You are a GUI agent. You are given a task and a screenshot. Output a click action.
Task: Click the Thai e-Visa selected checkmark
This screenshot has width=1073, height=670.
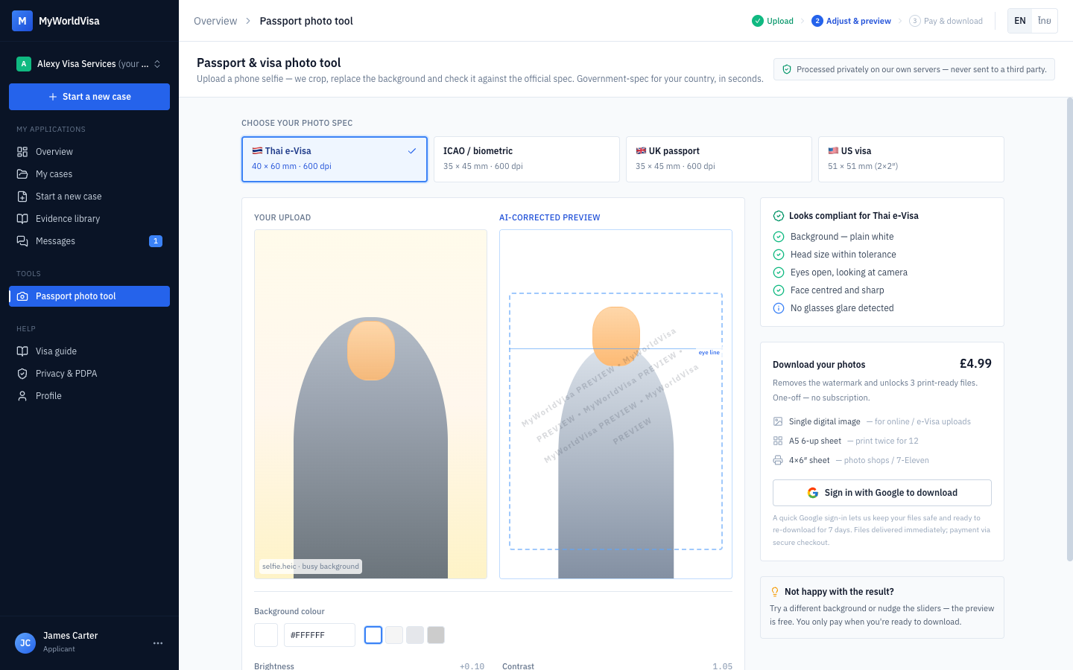412,151
